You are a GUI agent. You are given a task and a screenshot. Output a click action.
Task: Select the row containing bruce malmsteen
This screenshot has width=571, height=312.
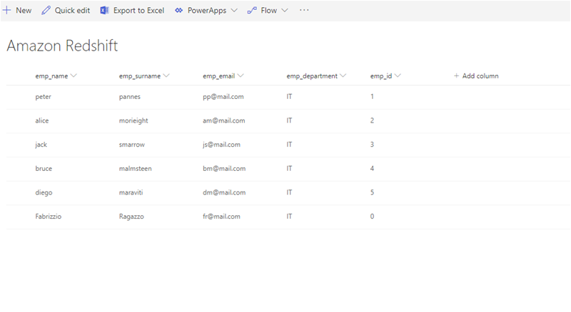coord(17,169)
